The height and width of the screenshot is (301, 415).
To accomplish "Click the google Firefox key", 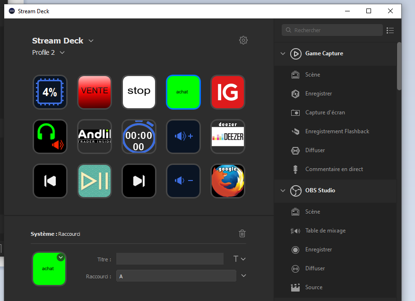I will [228, 181].
